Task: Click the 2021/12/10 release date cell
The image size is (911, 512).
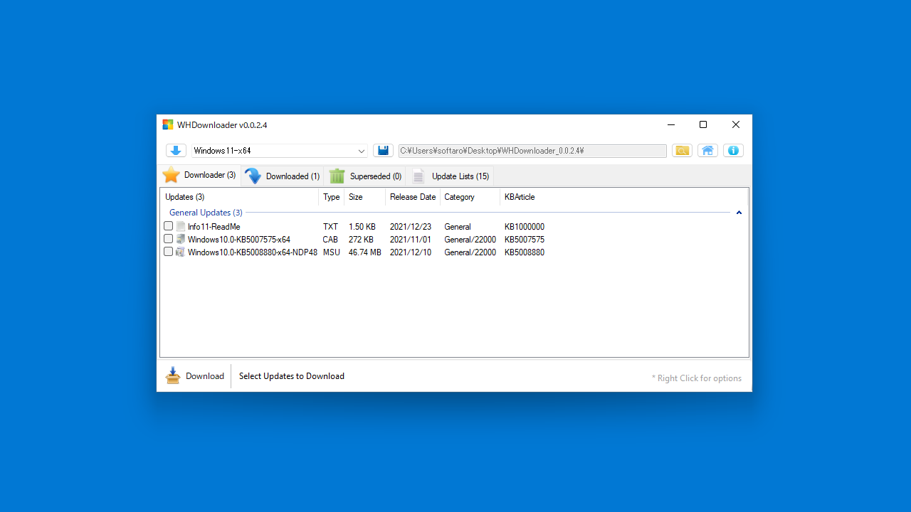Action: (x=411, y=252)
